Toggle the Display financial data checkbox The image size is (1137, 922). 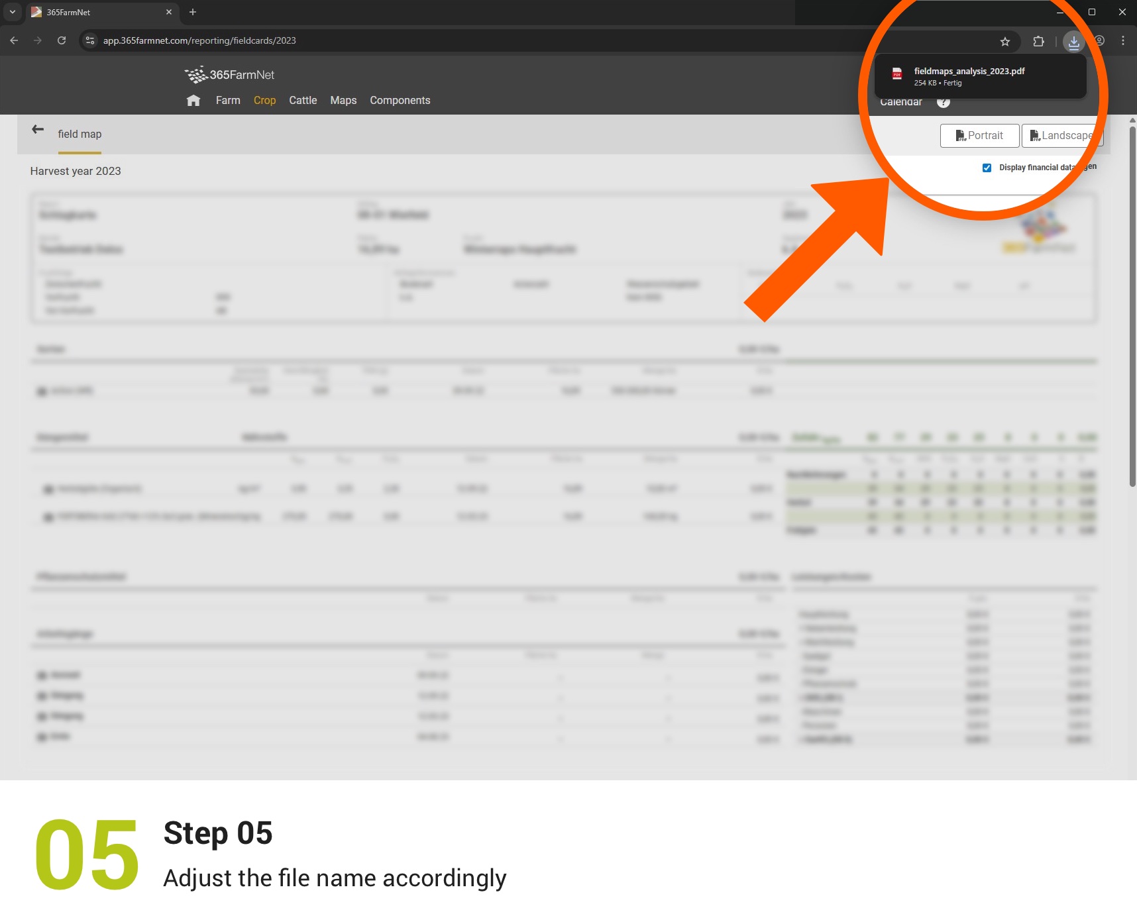(987, 168)
